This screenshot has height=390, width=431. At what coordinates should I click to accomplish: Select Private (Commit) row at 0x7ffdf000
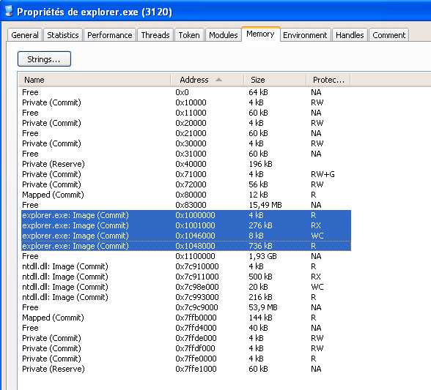point(186,348)
